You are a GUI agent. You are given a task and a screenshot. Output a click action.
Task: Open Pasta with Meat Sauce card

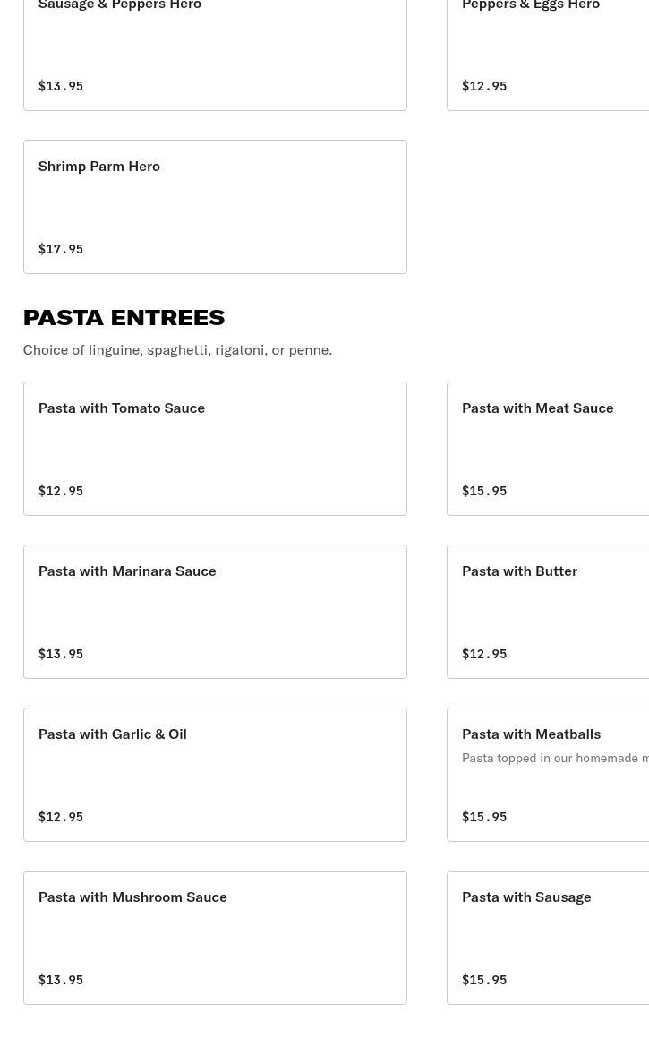coord(548,449)
